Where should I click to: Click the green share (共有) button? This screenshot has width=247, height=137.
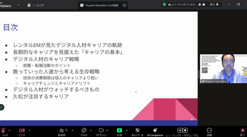click(119, 131)
